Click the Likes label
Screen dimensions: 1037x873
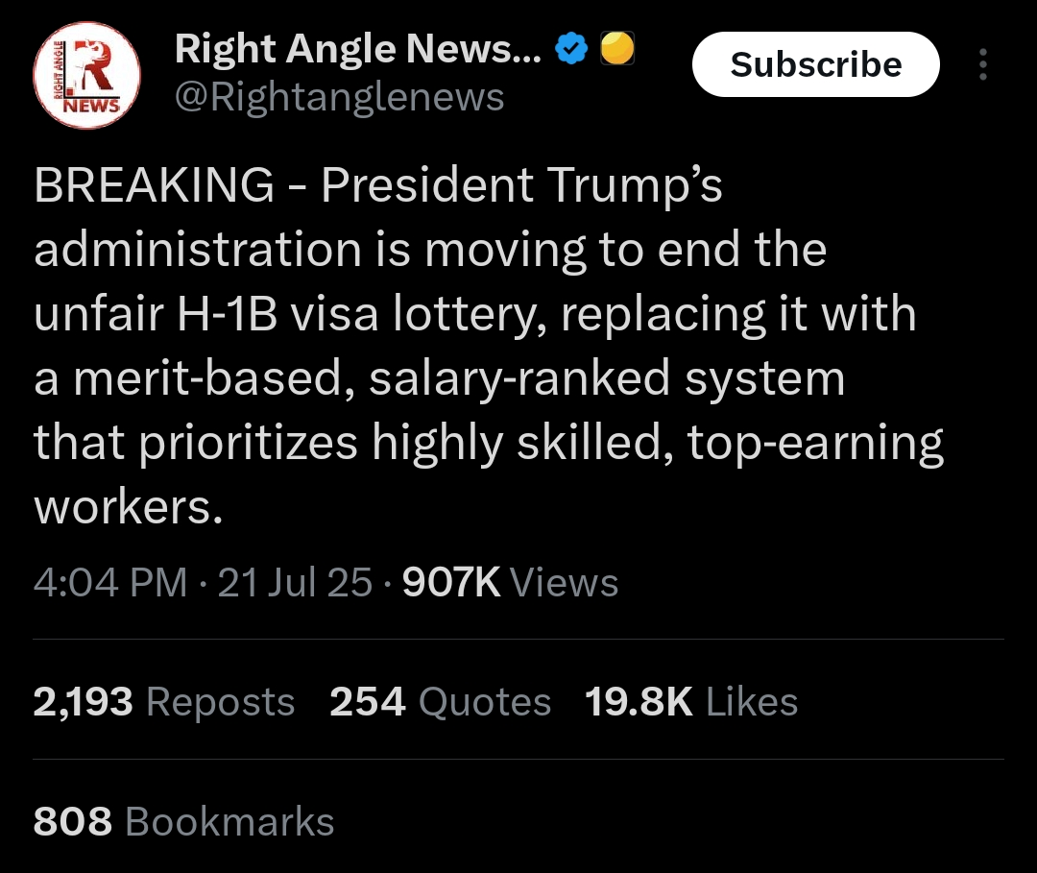pos(752,702)
